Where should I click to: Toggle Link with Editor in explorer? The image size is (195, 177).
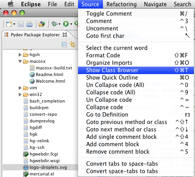click(x=73, y=44)
